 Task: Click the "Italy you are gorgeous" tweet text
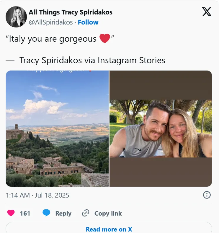click(x=60, y=39)
